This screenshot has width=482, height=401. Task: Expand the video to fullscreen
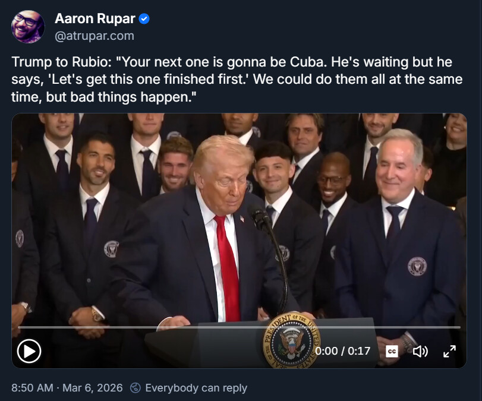449,351
